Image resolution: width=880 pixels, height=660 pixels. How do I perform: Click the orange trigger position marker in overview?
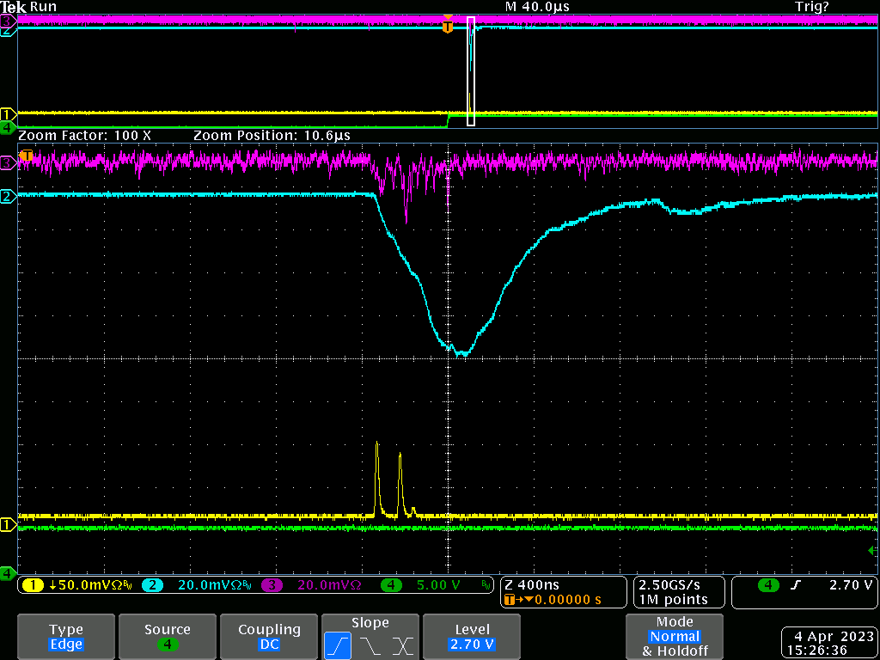pyautogui.click(x=447, y=27)
